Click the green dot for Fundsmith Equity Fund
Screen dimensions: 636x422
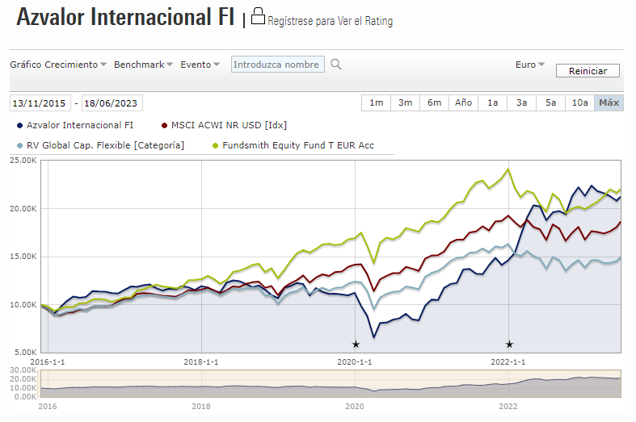[216, 146]
